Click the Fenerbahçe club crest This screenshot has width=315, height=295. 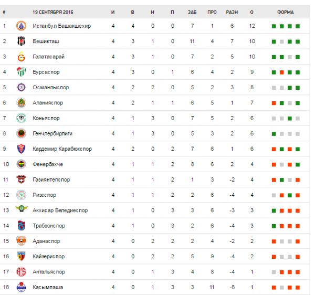[22, 164]
